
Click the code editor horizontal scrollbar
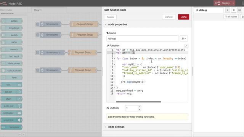[x=138, y=102]
